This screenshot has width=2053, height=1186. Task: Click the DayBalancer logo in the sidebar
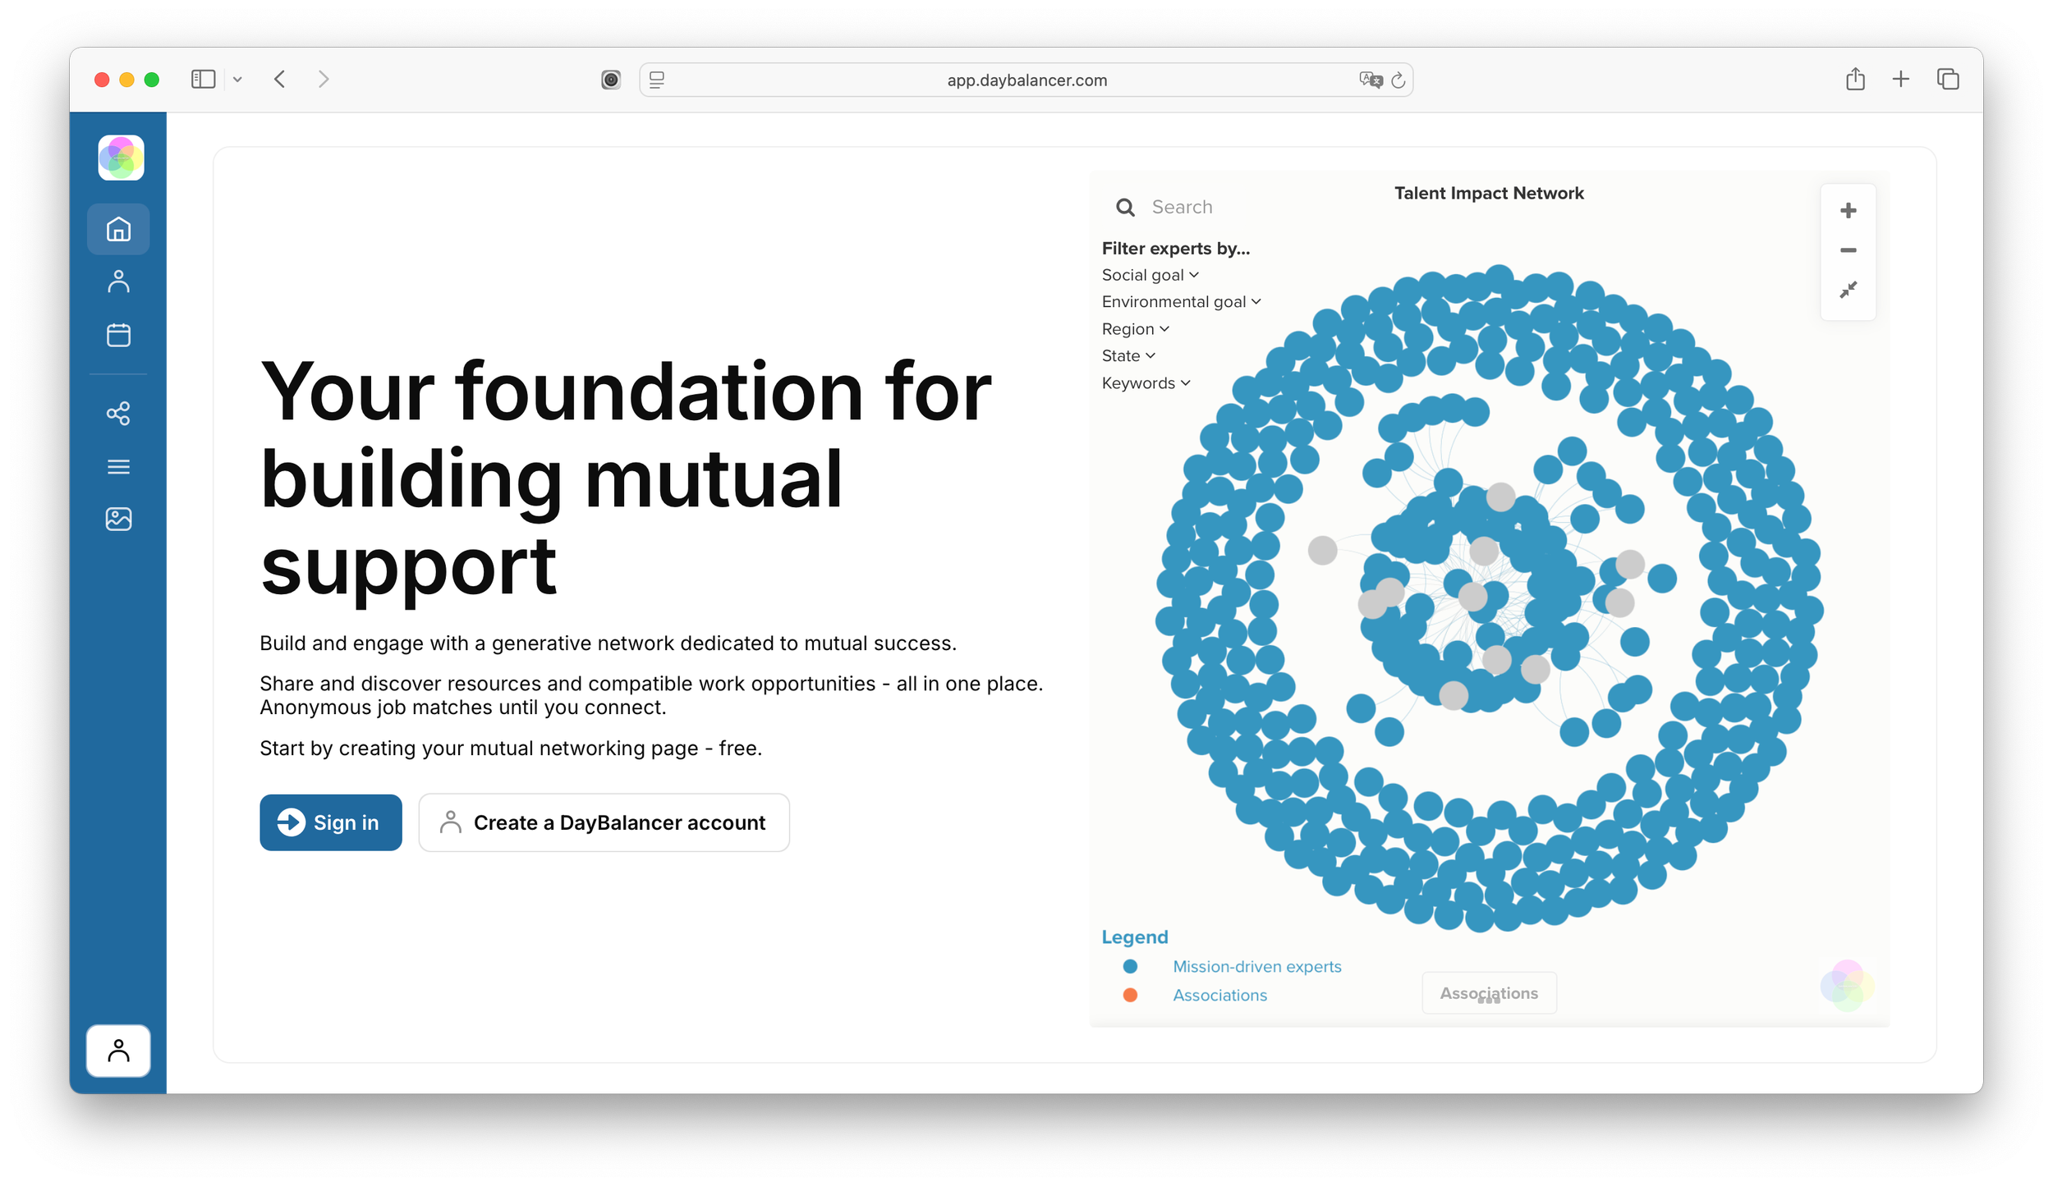tap(121, 158)
